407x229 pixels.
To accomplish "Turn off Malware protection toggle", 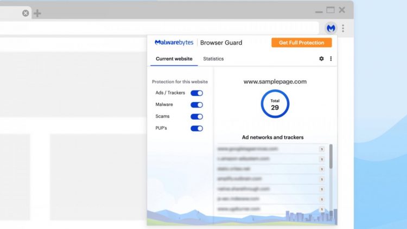I will pyautogui.click(x=197, y=105).
